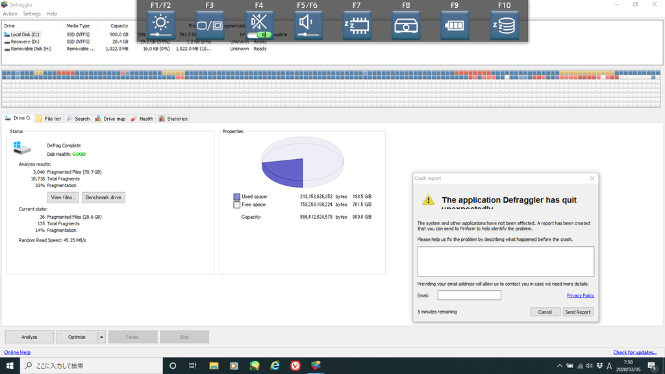Switch to the Health tab
This screenshot has height=374, width=665.
[x=142, y=119]
